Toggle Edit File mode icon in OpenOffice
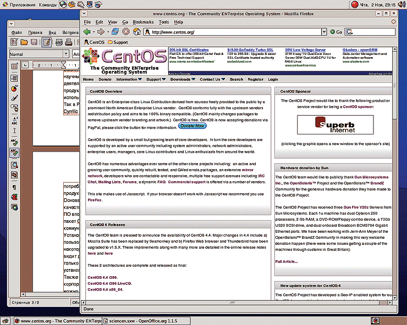This screenshot has width=407, height=325. coord(47,42)
